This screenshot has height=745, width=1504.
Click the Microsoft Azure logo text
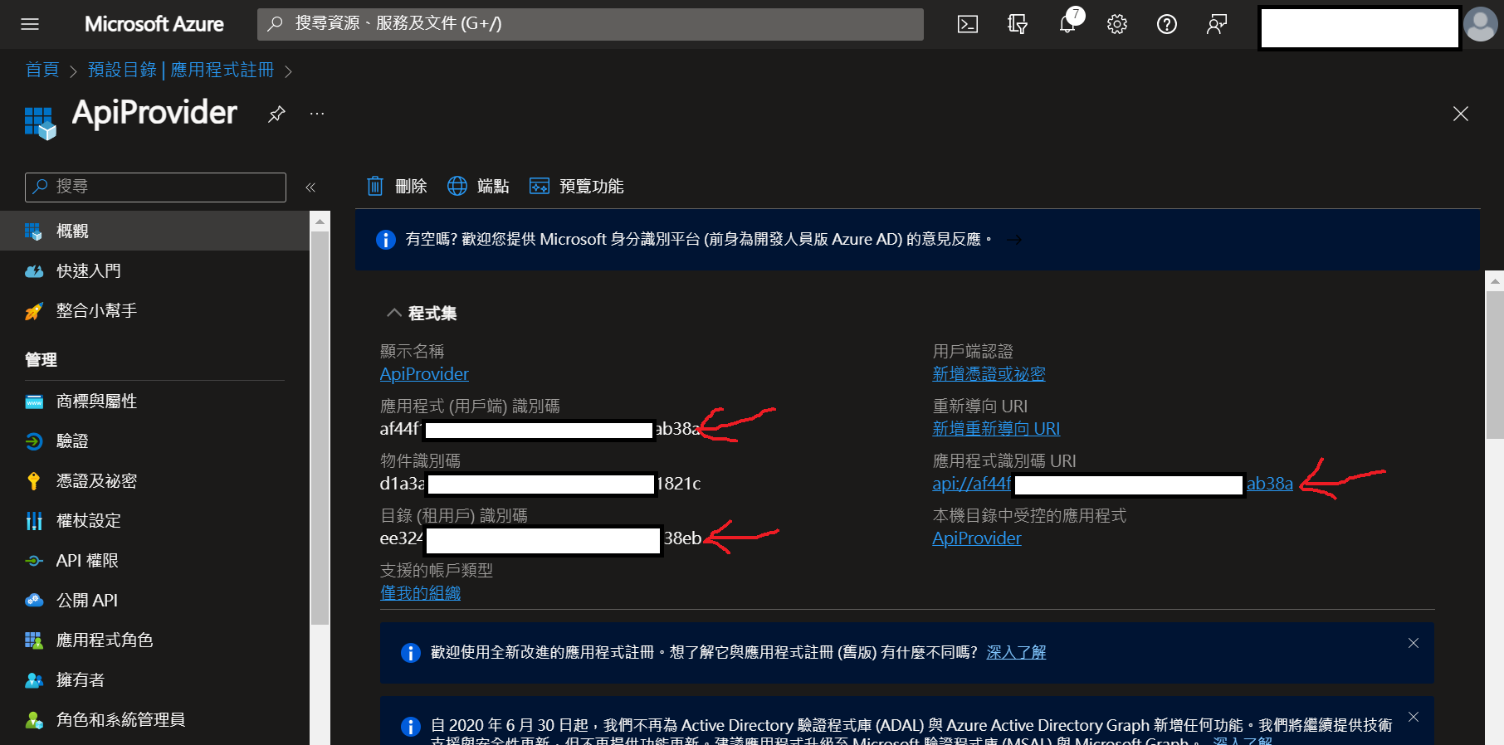click(x=154, y=24)
